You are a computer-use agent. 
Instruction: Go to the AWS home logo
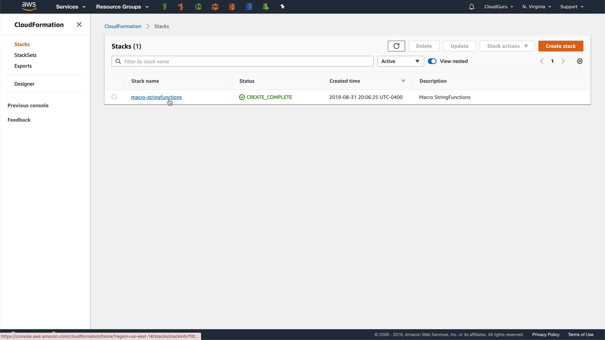click(29, 6)
